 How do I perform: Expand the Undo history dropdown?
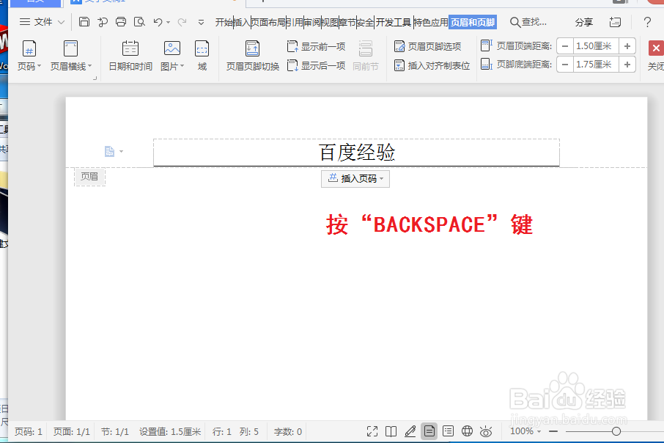(168, 23)
